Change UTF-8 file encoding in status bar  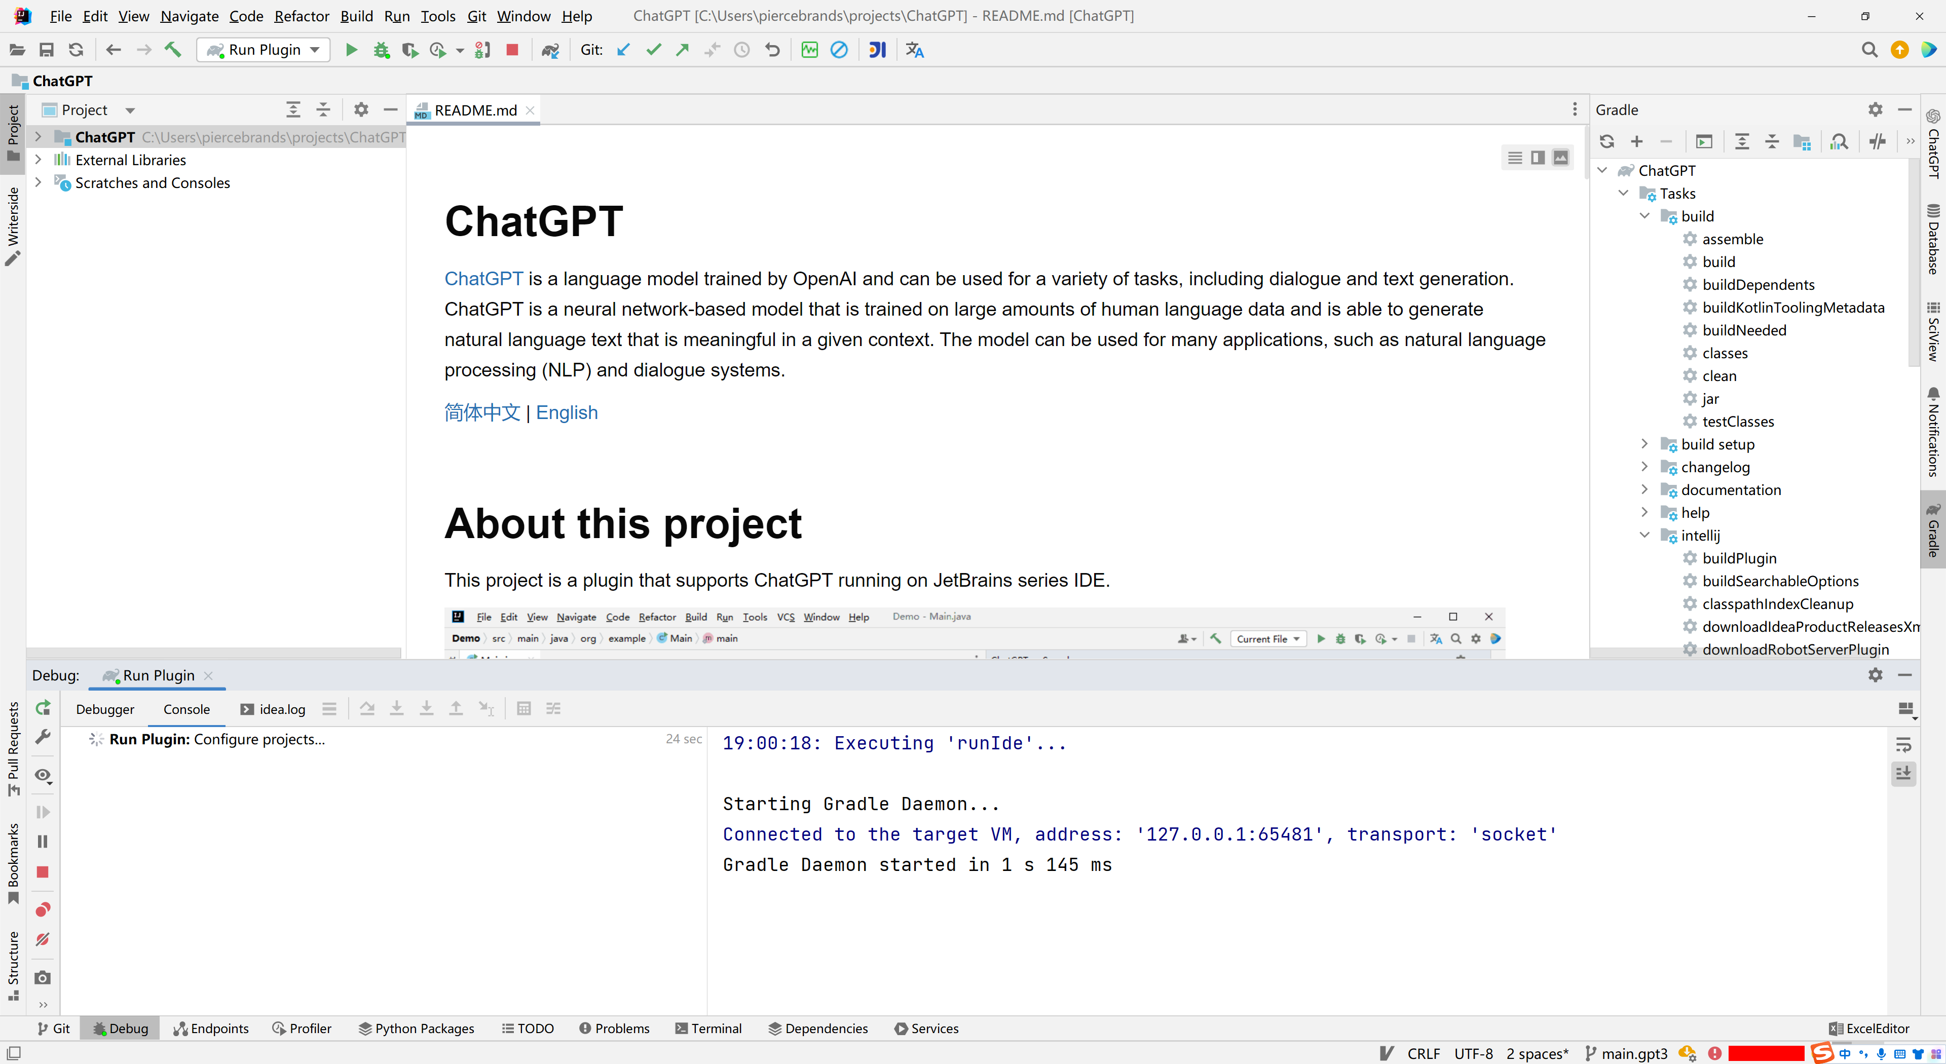click(1473, 1053)
